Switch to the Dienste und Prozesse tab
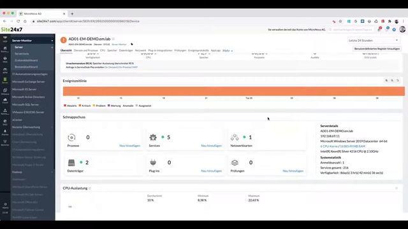Viewport: 408px width, 229px height. [86, 50]
